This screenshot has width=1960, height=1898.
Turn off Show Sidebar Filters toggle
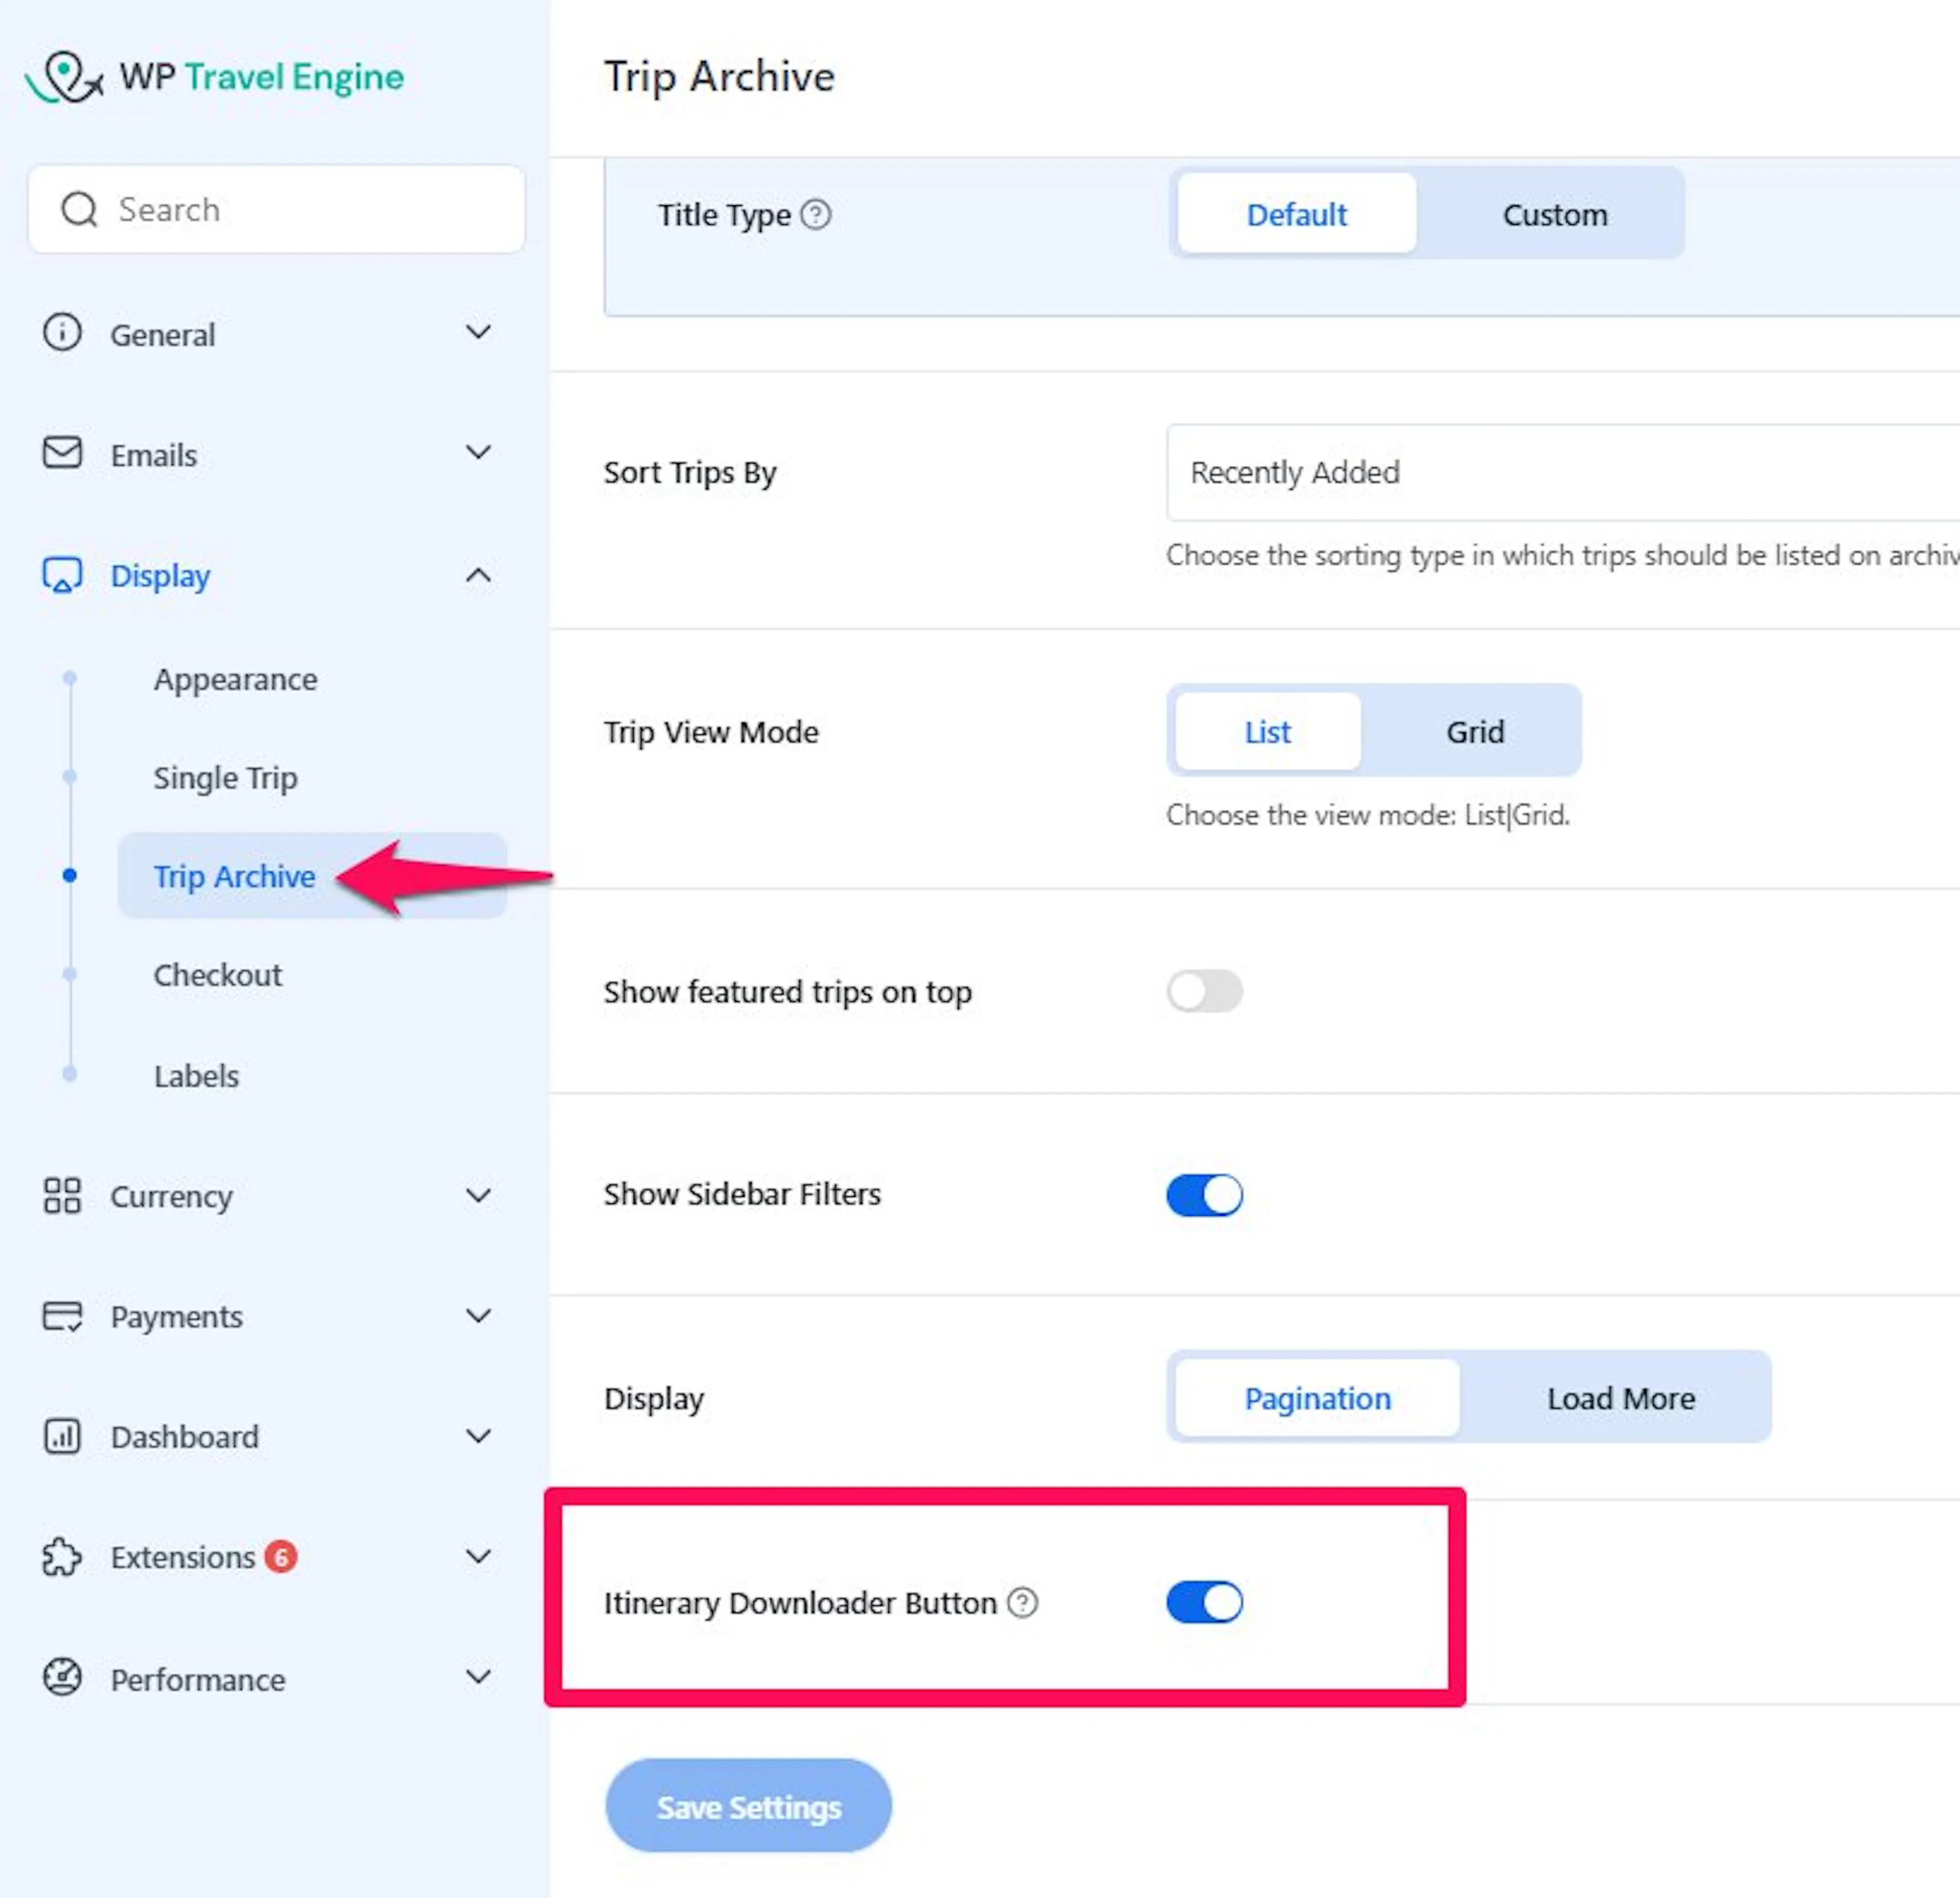click(x=1204, y=1195)
